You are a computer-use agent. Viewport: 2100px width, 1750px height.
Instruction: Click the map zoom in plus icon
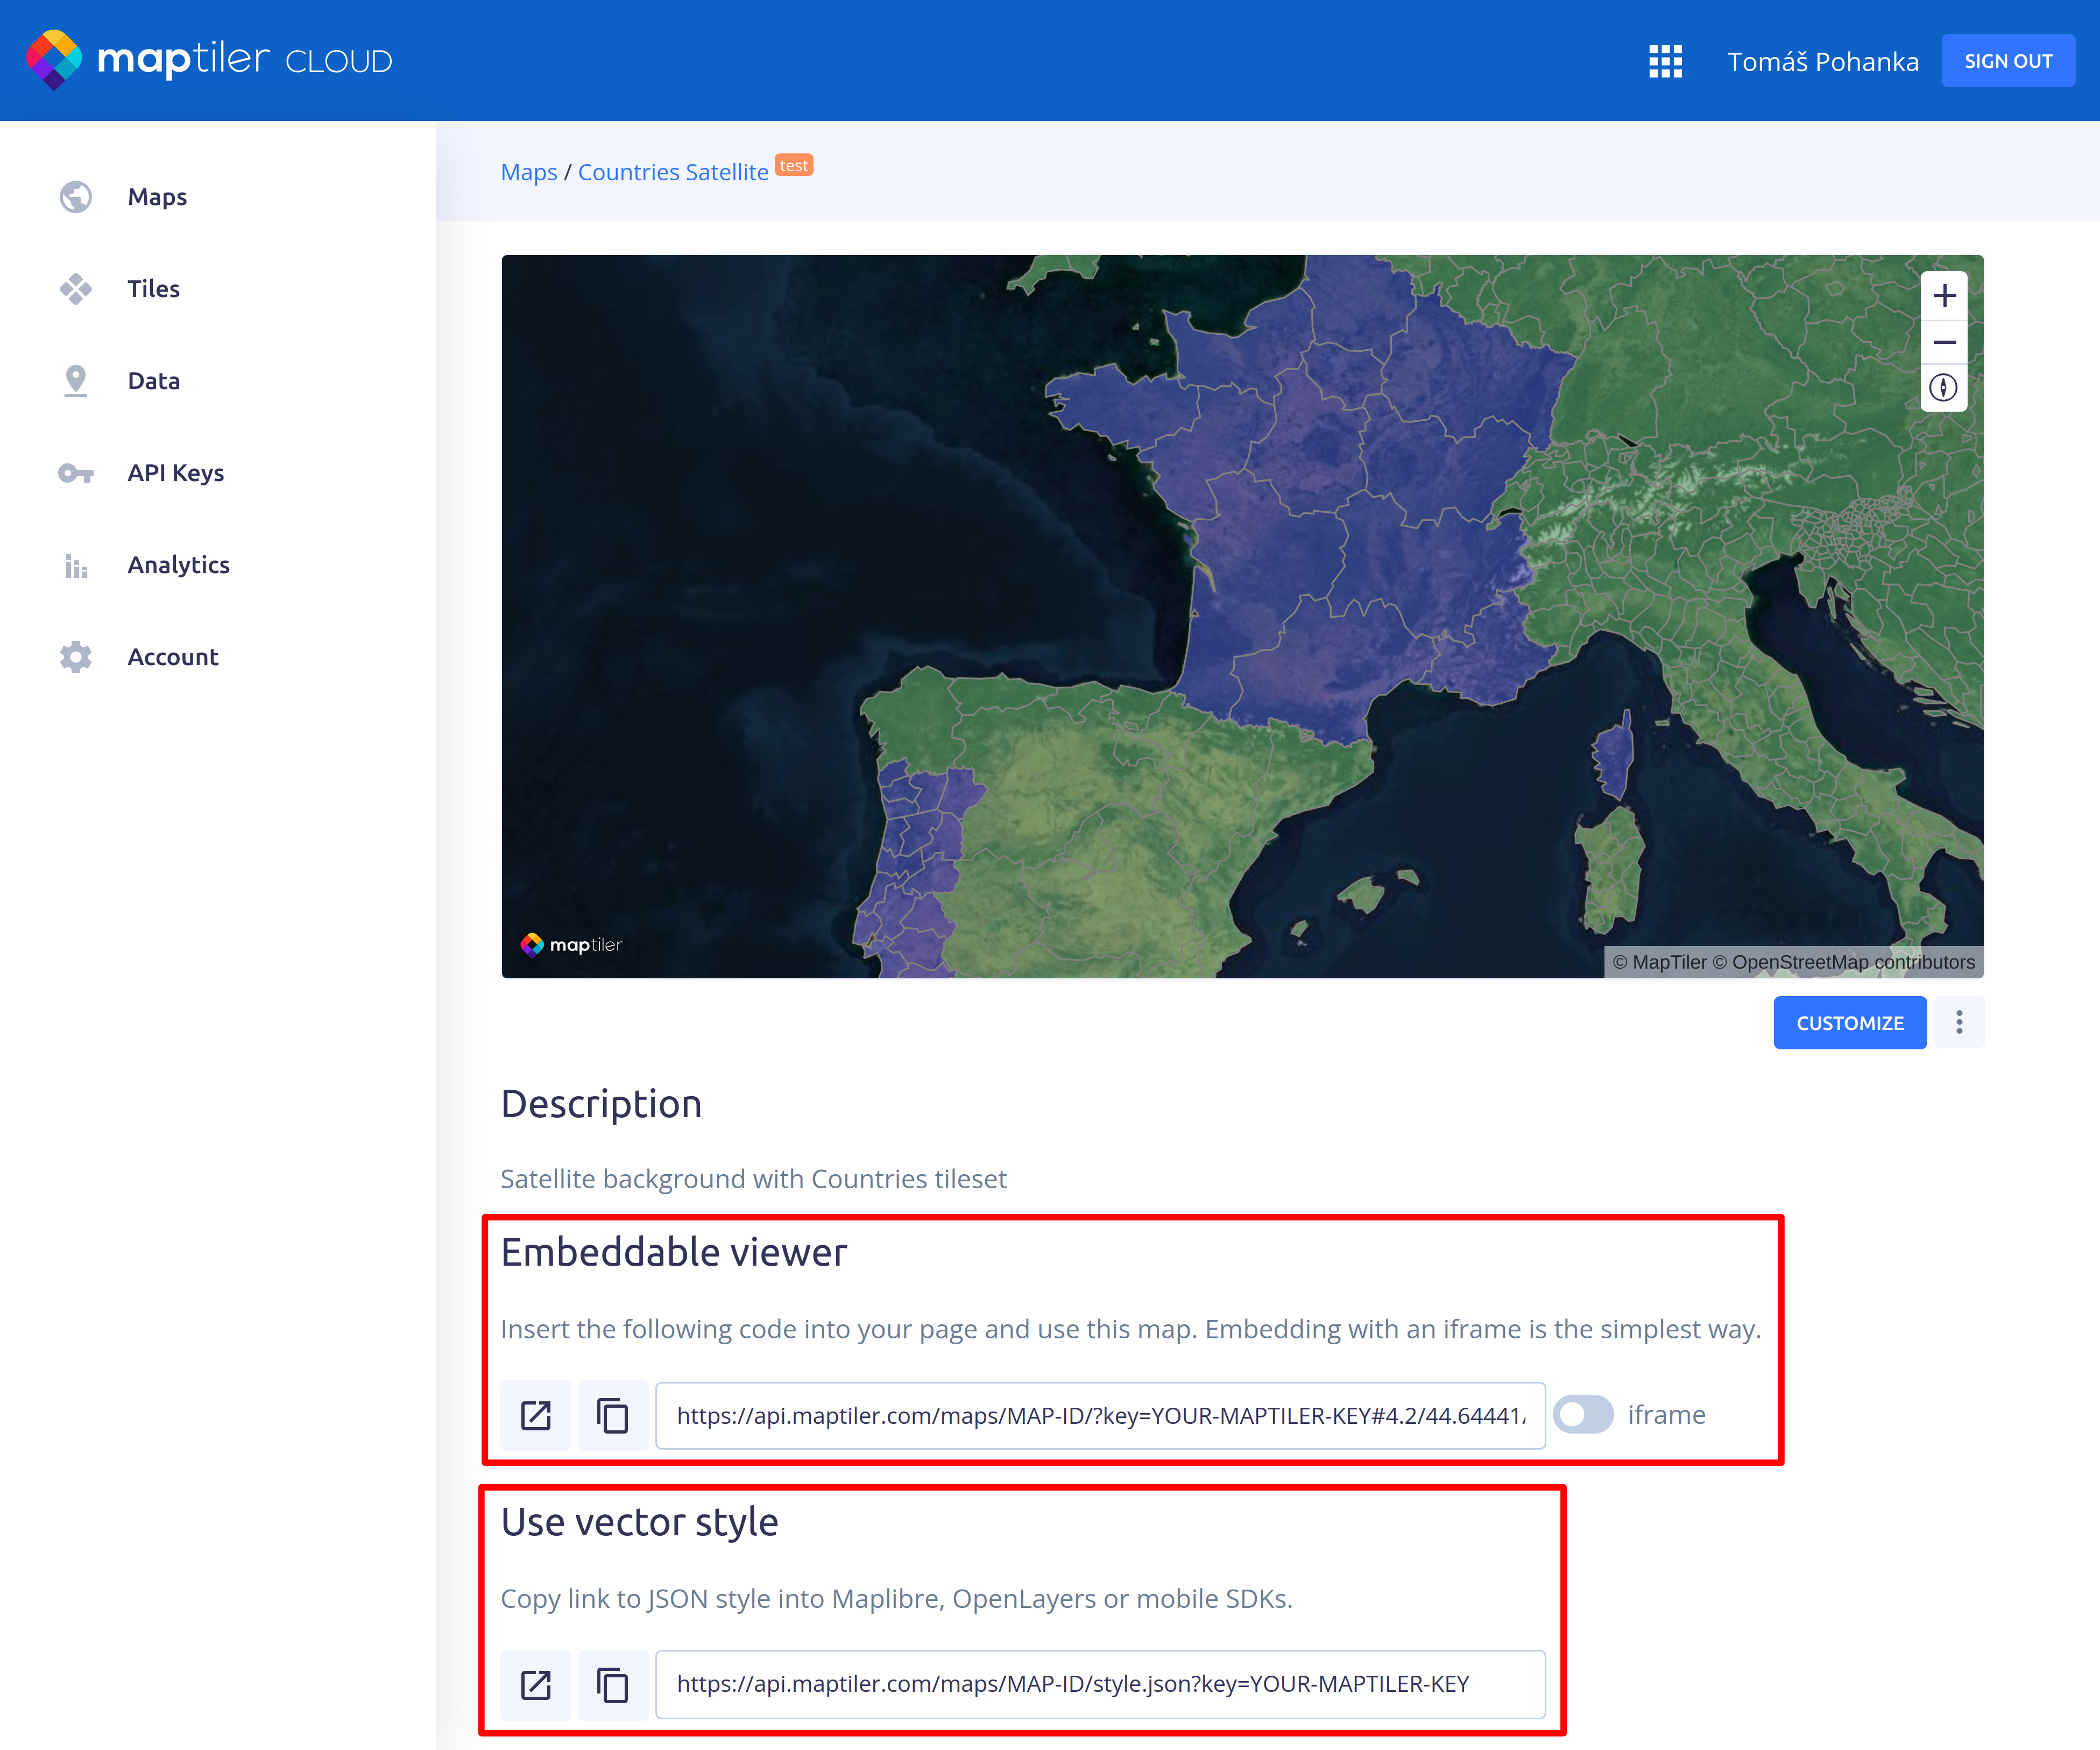(1943, 296)
